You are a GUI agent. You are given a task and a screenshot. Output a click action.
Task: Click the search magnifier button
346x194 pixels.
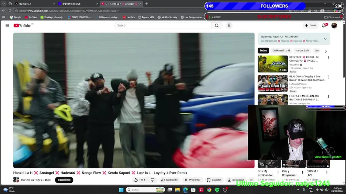(x=217, y=26)
